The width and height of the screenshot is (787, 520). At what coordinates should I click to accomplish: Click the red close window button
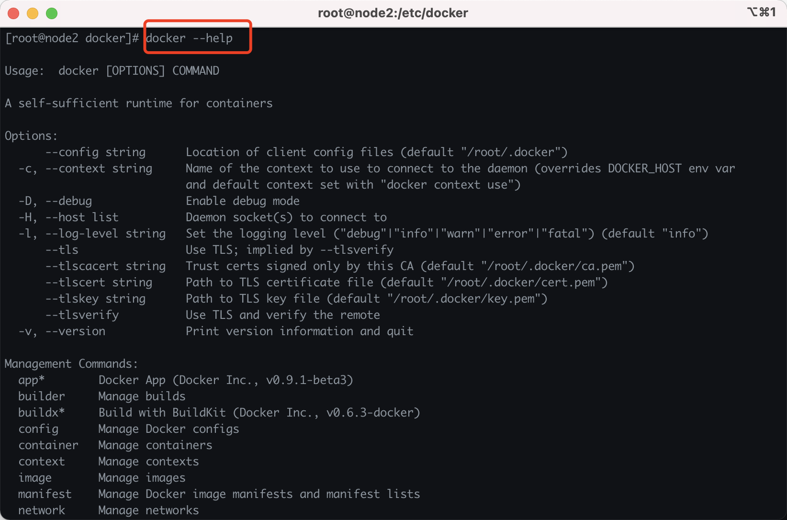(x=13, y=13)
